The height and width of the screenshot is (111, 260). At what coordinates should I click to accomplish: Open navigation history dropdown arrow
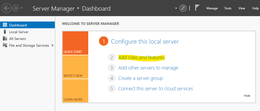(22, 8)
